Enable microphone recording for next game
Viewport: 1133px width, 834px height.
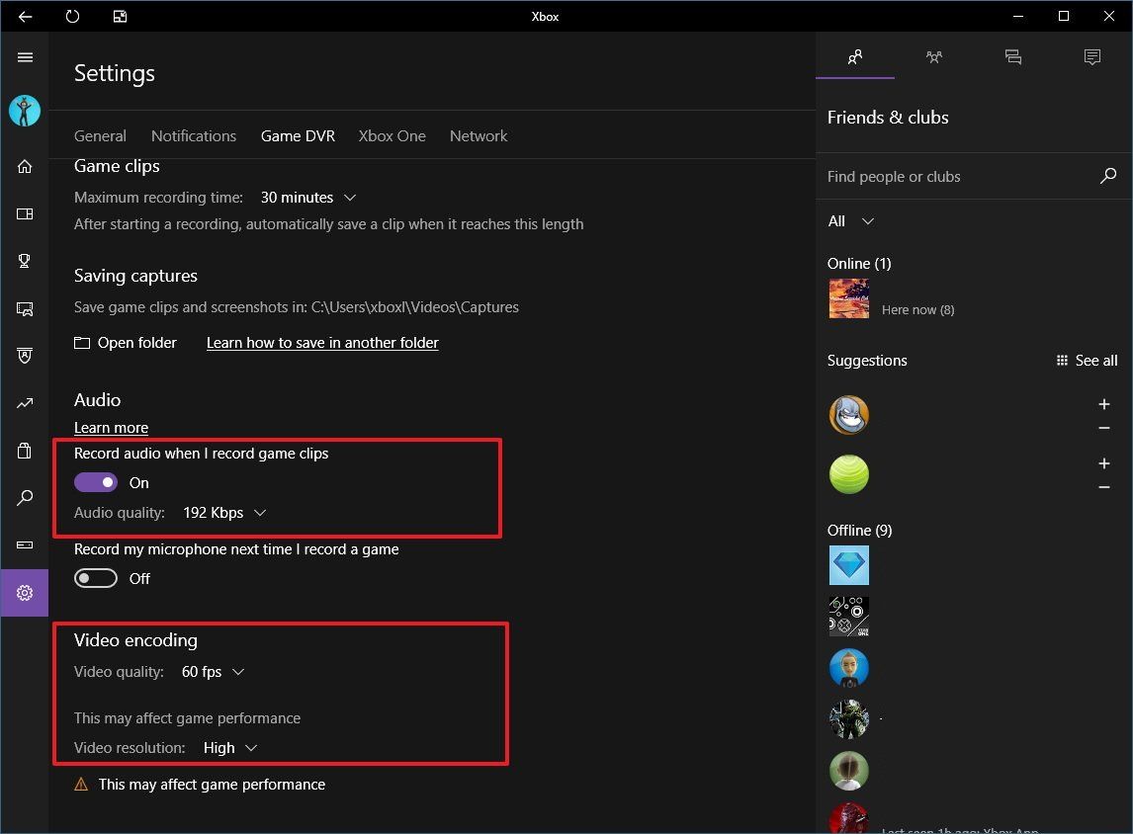click(96, 578)
